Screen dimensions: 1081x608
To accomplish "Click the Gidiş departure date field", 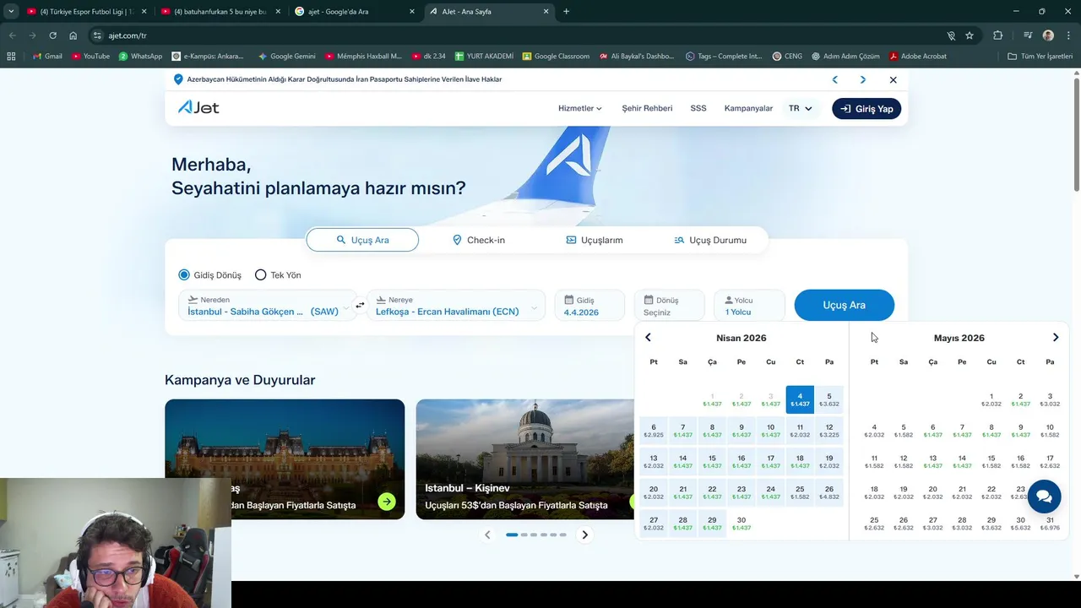I will tap(589, 306).
